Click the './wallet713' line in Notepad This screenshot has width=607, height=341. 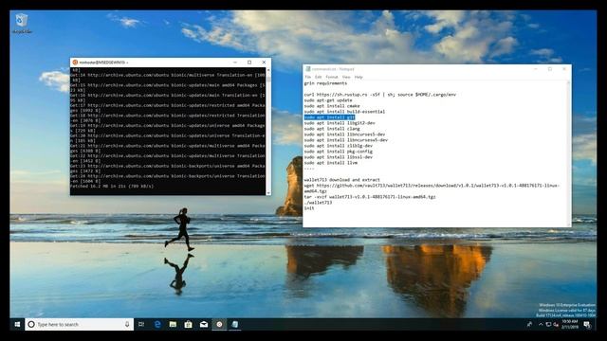[x=318, y=203]
